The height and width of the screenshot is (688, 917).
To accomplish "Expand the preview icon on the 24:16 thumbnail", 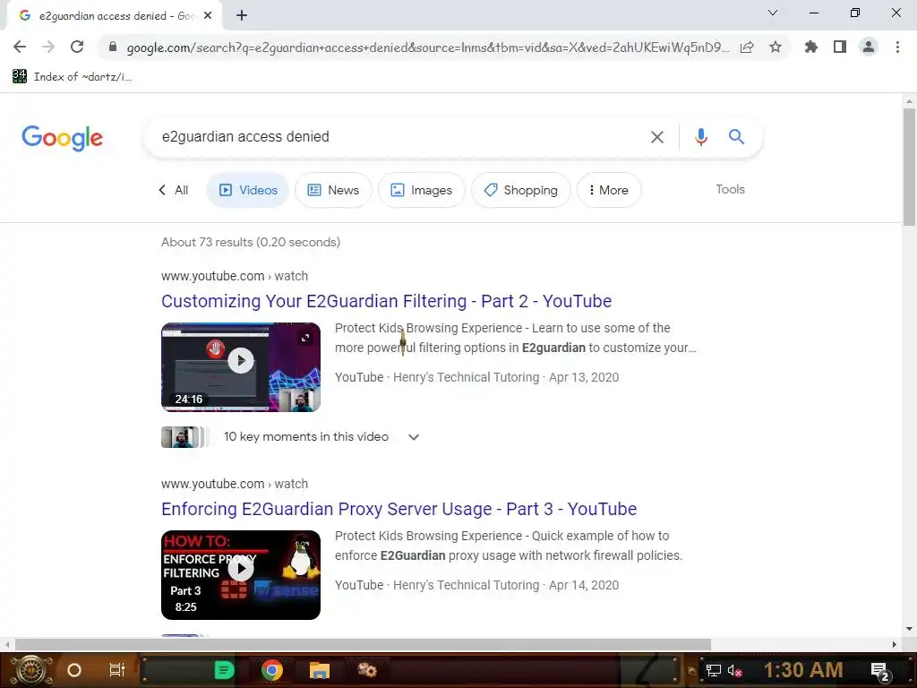I will coord(305,338).
